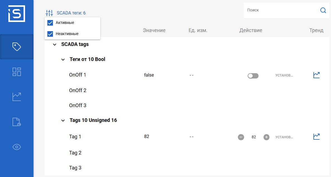Image resolution: width=331 pixels, height=177 pixels.
Task: Open the tags section in sidebar
Action: click(17, 47)
